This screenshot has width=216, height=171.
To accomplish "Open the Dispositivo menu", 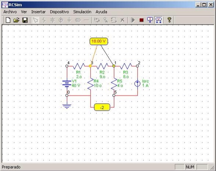I will (x=59, y=12).
